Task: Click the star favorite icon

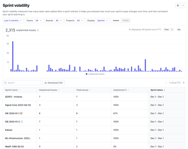Action: (x=178, y=5)
